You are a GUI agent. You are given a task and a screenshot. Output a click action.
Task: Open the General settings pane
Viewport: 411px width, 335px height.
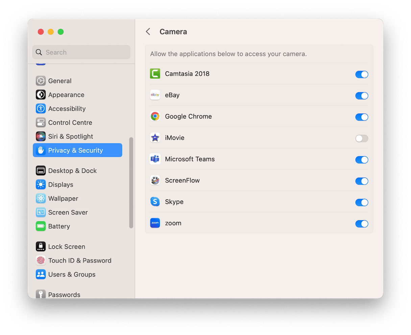(x=60, y=81)
